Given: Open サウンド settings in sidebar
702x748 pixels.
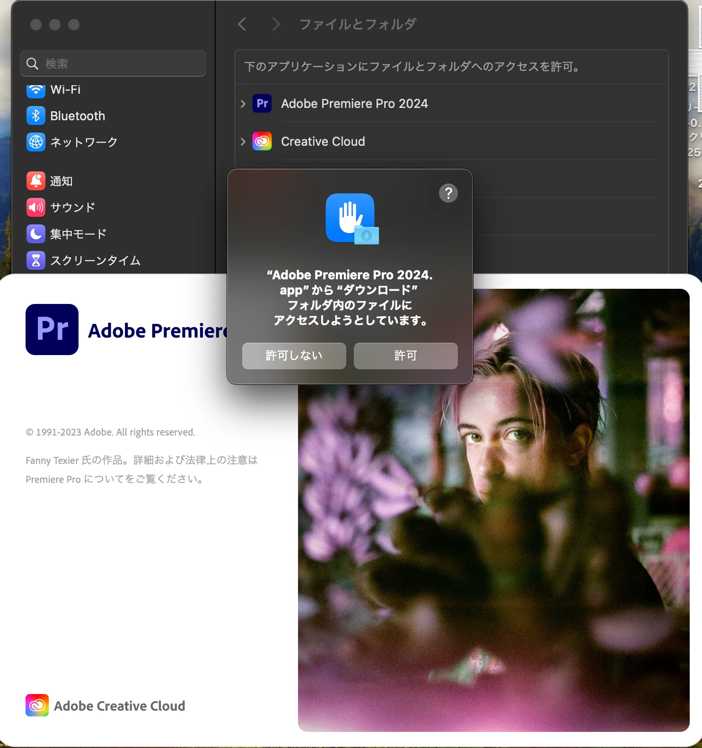Looking at the screenshot, I should coord(72,207).
